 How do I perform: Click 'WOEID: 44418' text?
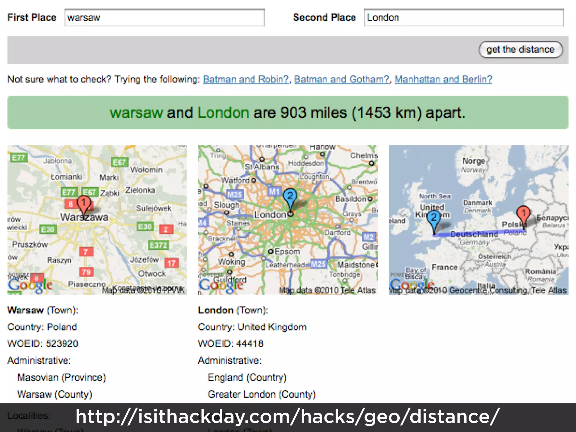231,344
